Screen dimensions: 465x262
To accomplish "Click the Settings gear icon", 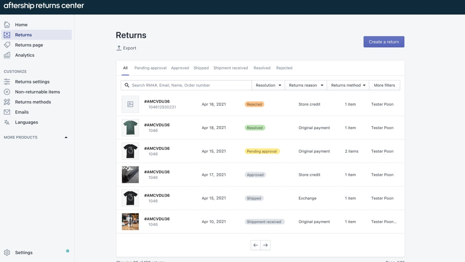I will coord(7,252).
